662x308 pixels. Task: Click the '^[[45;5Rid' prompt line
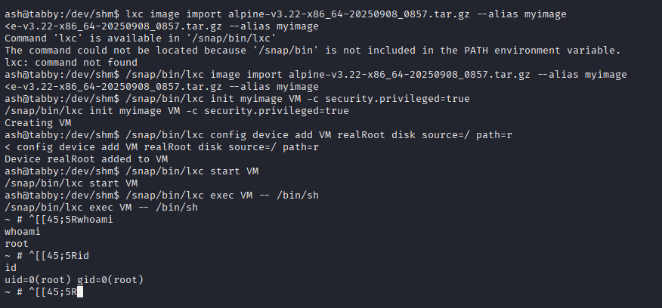coord(47,256)
